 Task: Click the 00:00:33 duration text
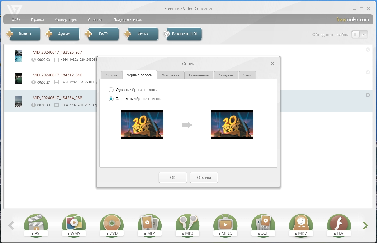[x=44, y=105]
